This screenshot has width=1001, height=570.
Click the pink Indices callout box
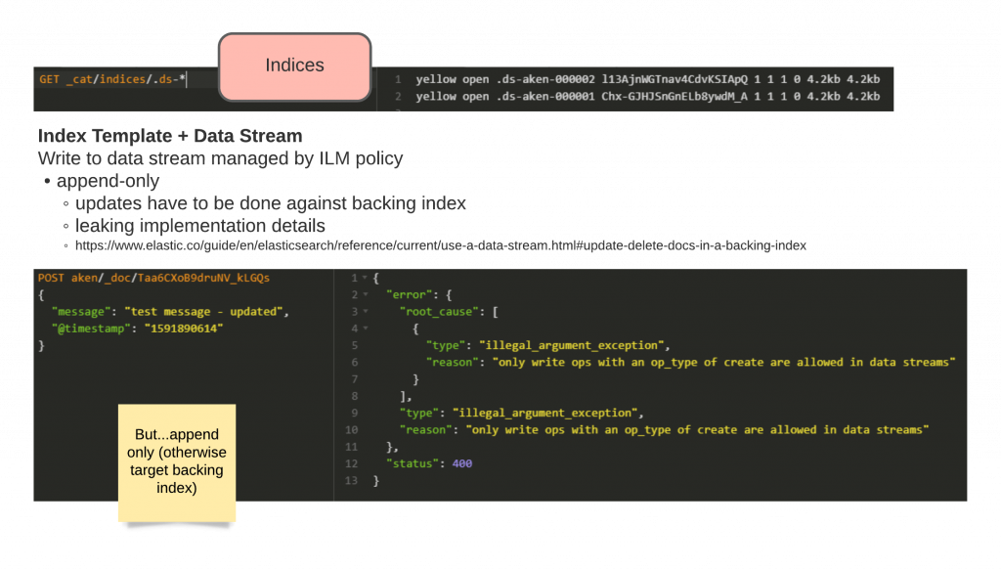294,67
